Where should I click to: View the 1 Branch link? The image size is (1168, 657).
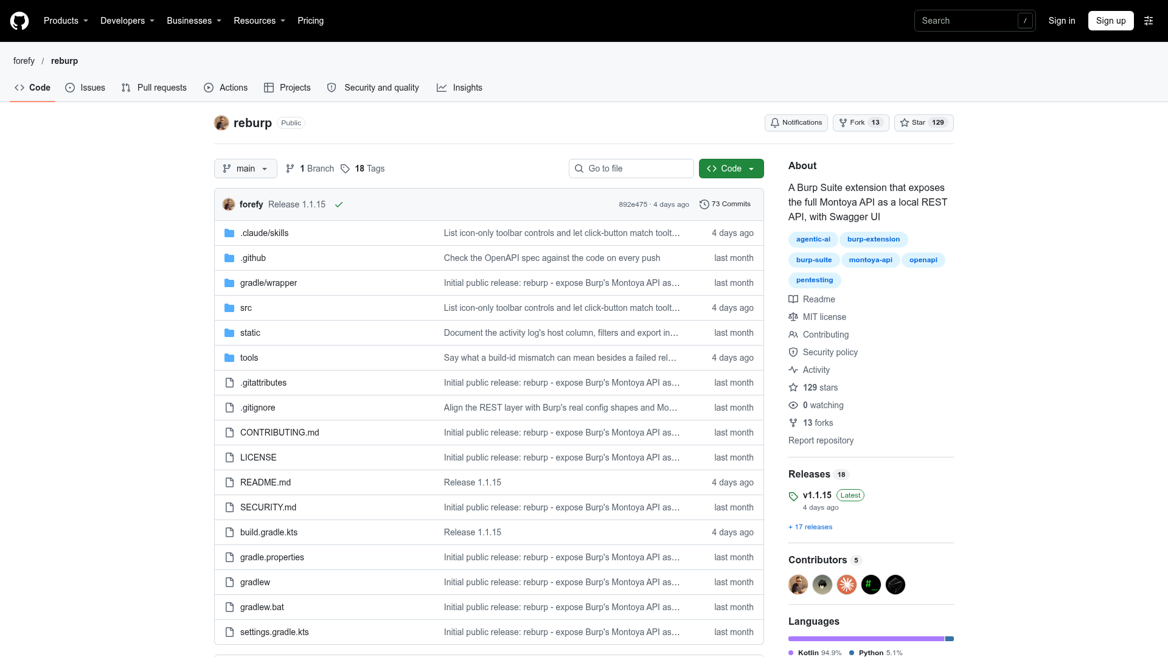pyautogui.click(x=310, y=169)
